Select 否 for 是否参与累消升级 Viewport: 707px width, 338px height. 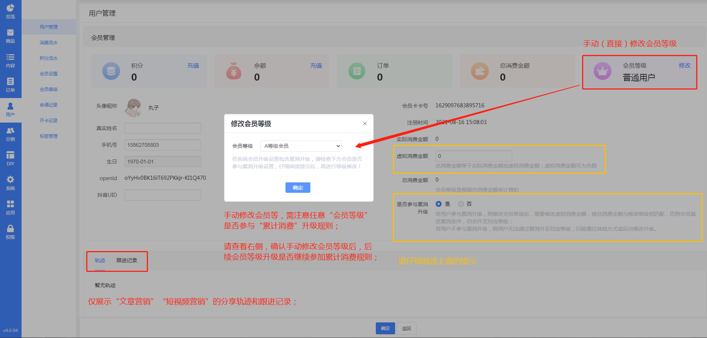461,204
